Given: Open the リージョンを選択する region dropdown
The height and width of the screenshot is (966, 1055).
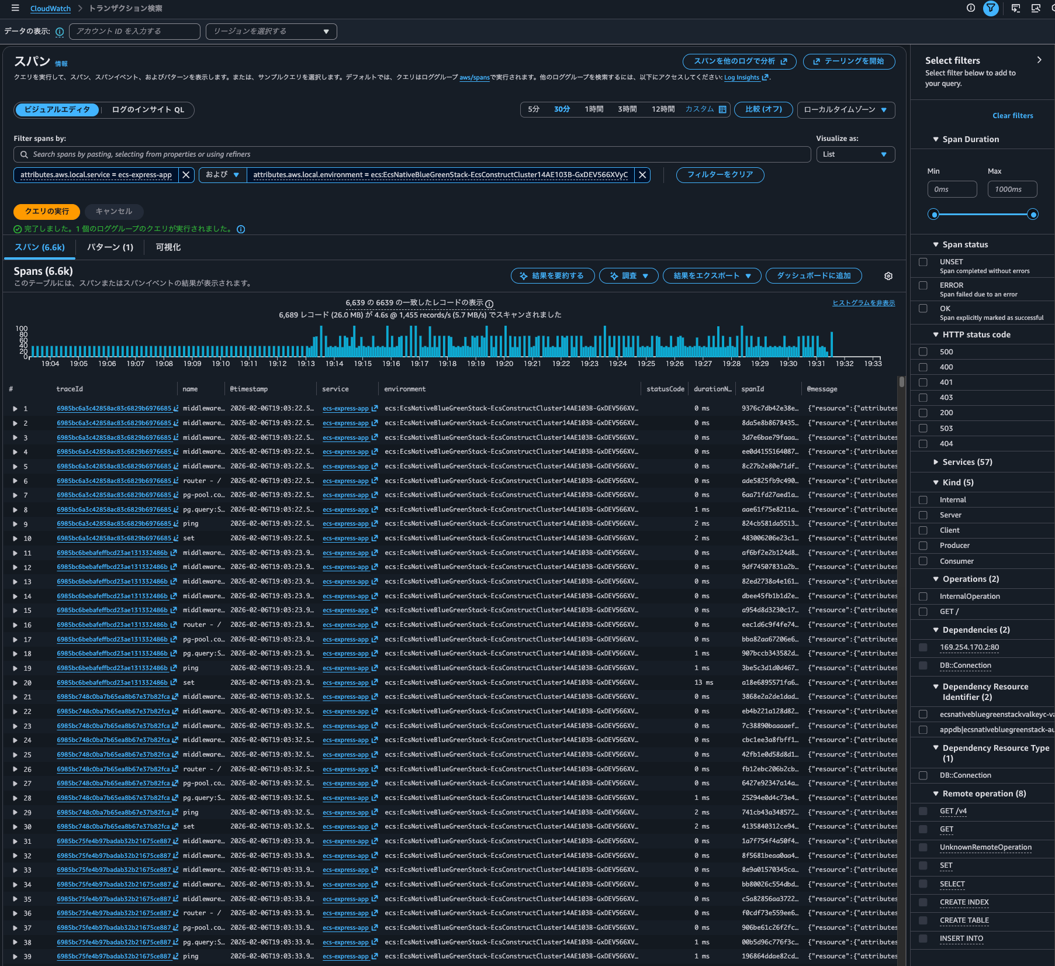Looking at the screenshot, I should click(x=271, y=32).
